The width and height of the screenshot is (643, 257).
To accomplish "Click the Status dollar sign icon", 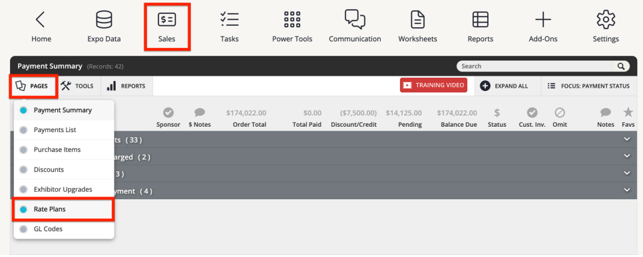I will click(497, 112).
